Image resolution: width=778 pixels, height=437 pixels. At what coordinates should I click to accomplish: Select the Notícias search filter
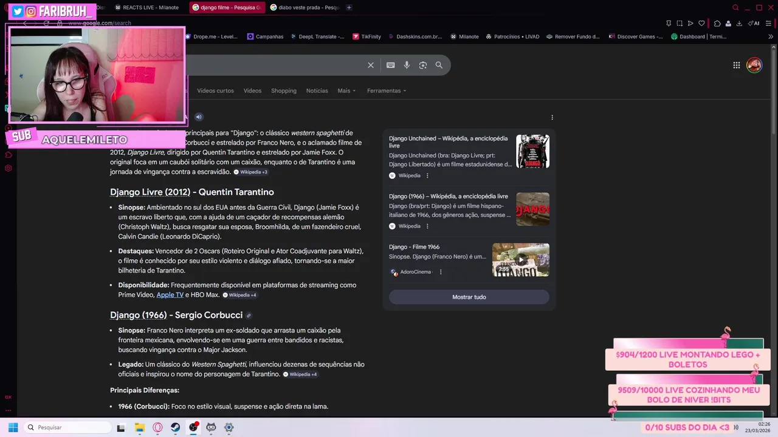[x=317, y=90]
